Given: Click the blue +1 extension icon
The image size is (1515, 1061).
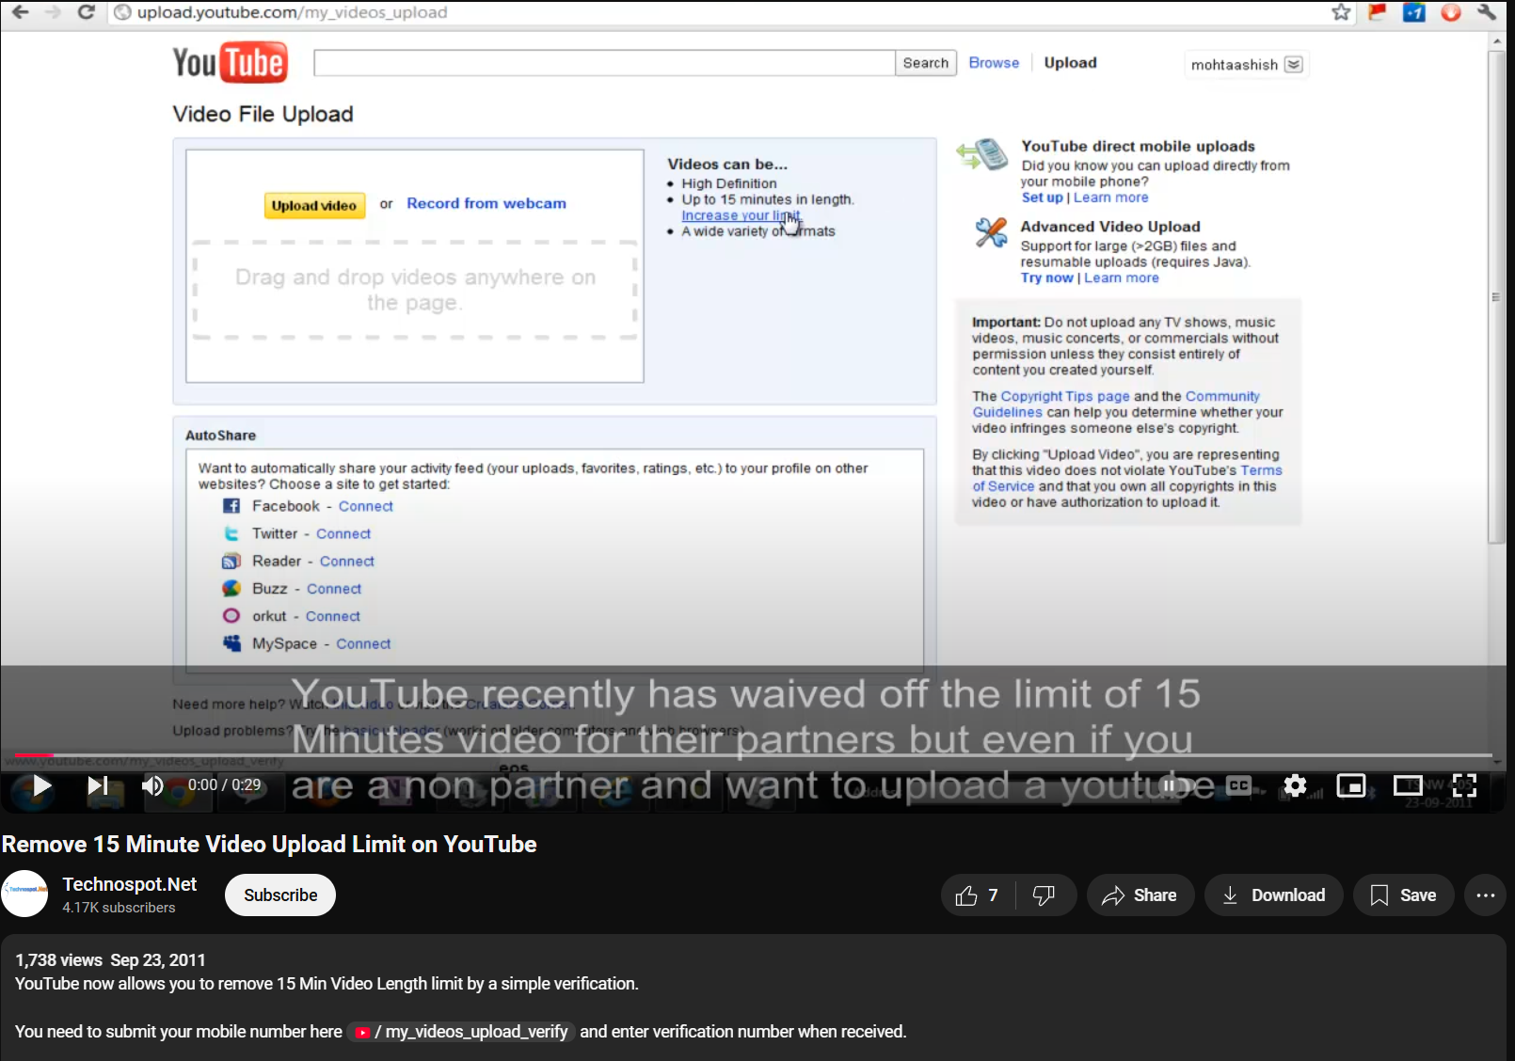Looking at the screenshot, I should point(1414,12).
